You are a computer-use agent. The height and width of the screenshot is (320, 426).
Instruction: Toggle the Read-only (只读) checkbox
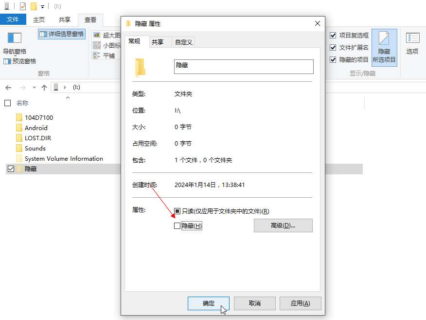click(177, 211)
